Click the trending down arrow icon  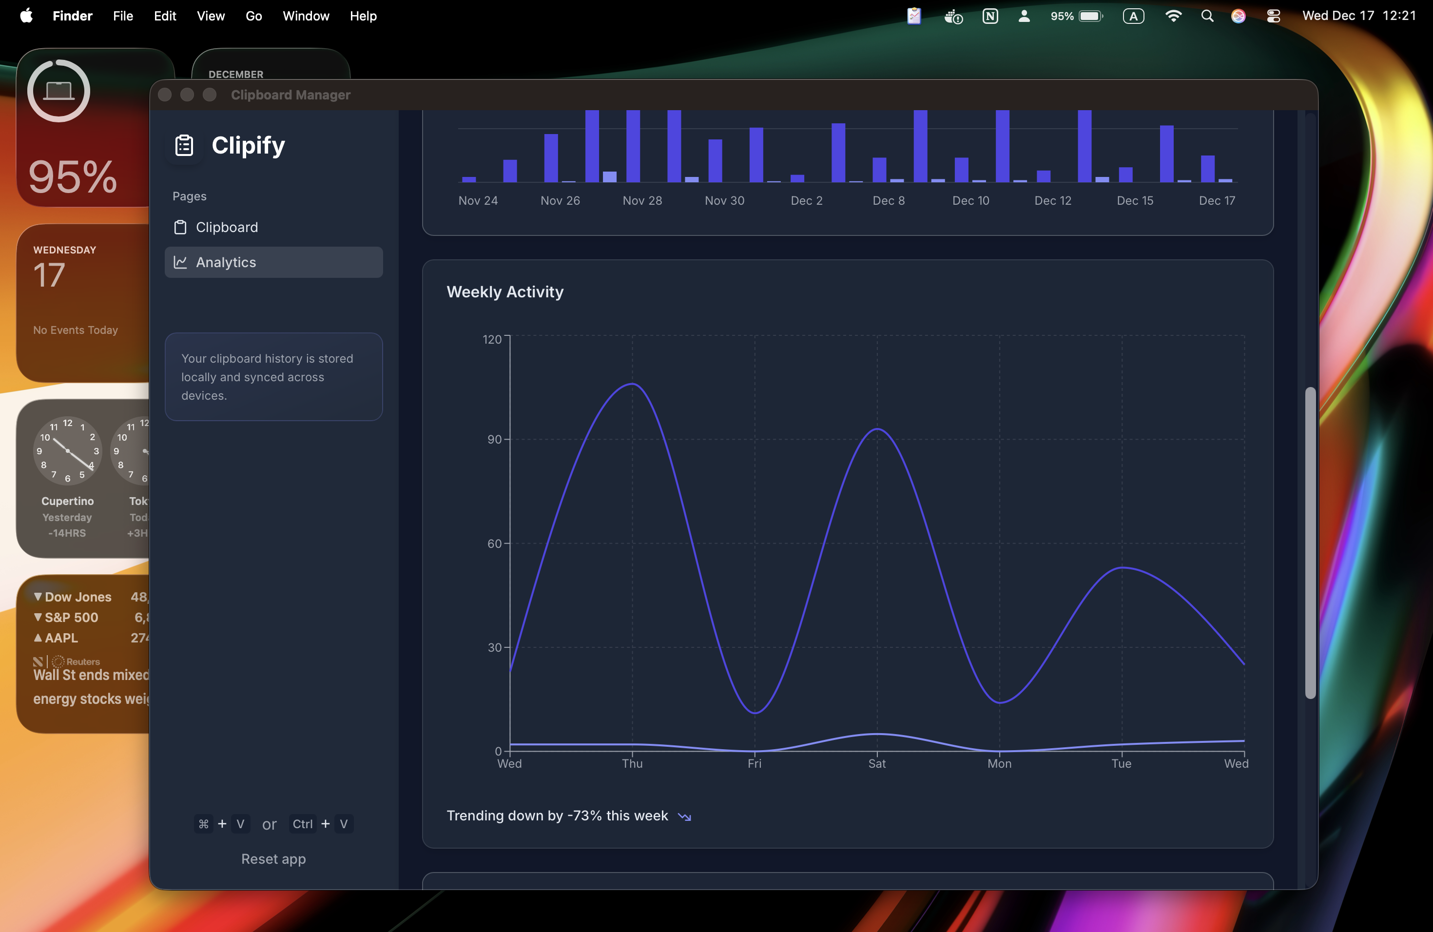(x=684, y=816)
